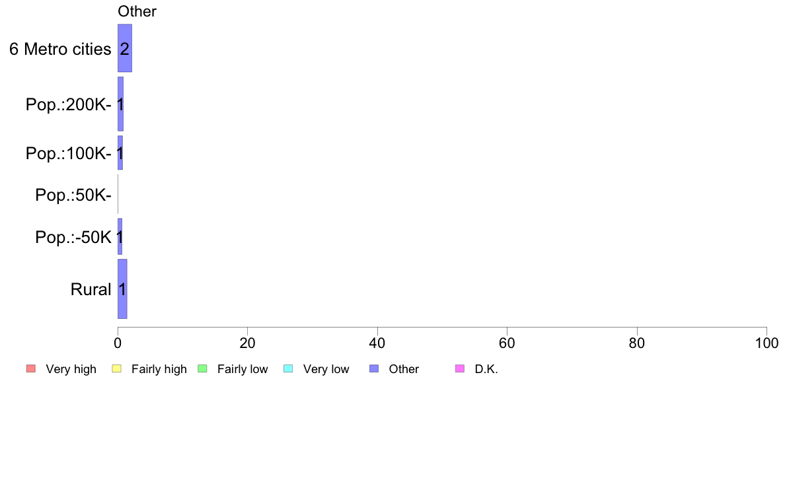Click the Pop.:50K- axis label

(x=73, y=195)
